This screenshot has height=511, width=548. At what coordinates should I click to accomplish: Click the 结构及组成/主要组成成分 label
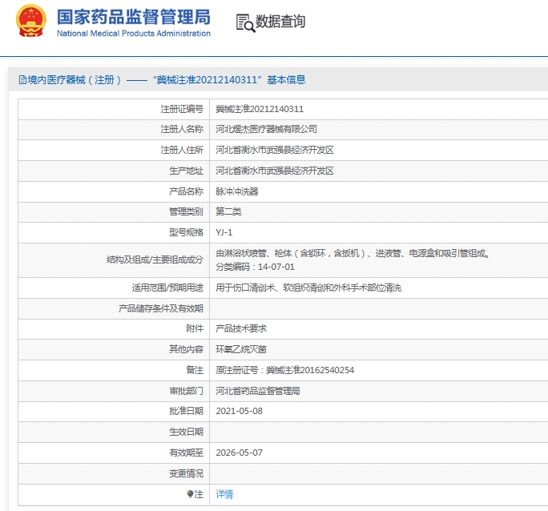click(155, 260)
